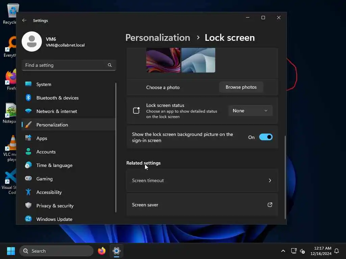Viewport: 346px width, 259px height.
Task: Click the content pane vertical scrollbar
Action: point(285,177)
